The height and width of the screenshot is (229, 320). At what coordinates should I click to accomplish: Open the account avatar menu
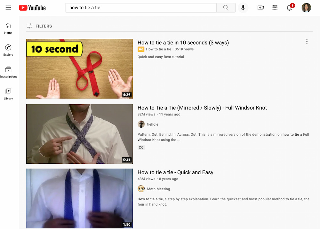pyautogui.click(x=306, y=8)
